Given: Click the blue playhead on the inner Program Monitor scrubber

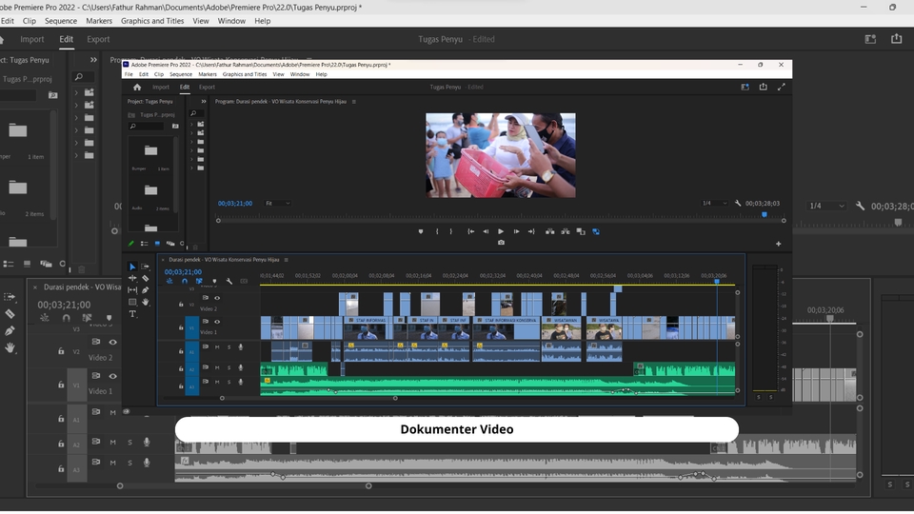Looking at the screenshot, I should [764, 215].
